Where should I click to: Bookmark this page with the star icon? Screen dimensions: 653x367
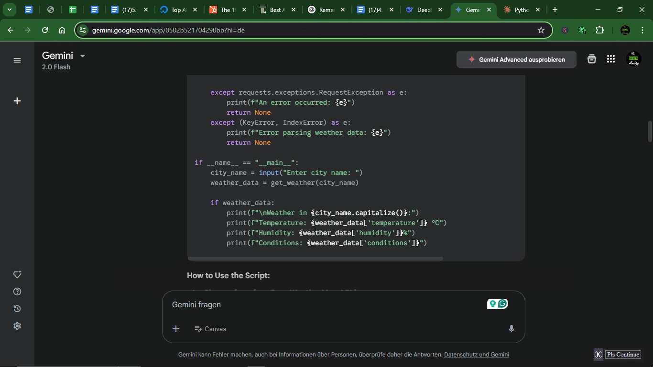point(541,30)
